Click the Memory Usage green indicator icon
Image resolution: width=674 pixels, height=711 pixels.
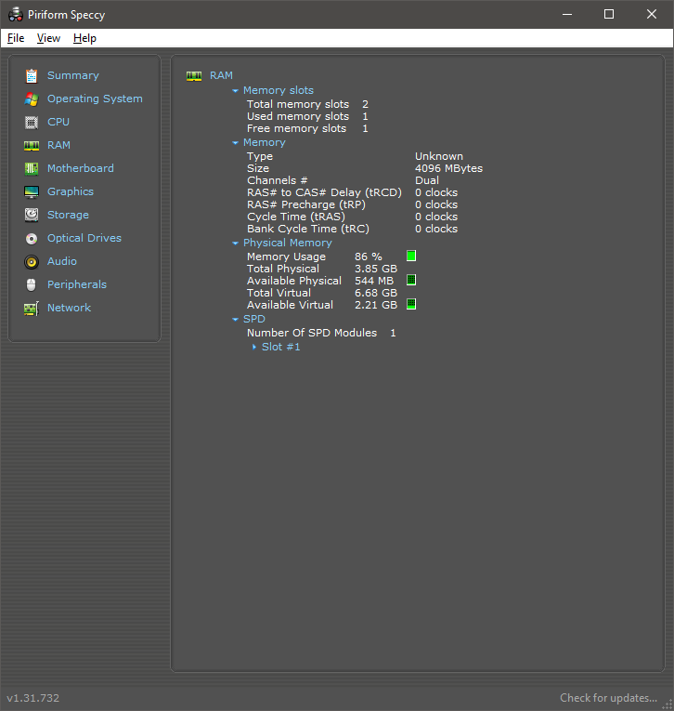pos(411,257)
